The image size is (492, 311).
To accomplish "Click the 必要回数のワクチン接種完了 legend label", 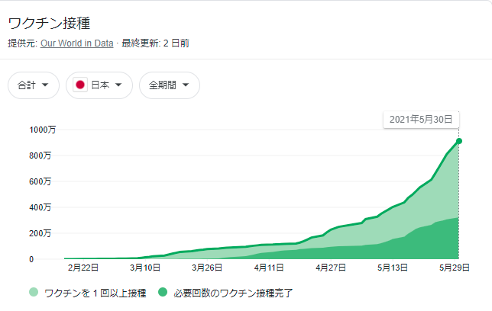I will tap(233, 292).
